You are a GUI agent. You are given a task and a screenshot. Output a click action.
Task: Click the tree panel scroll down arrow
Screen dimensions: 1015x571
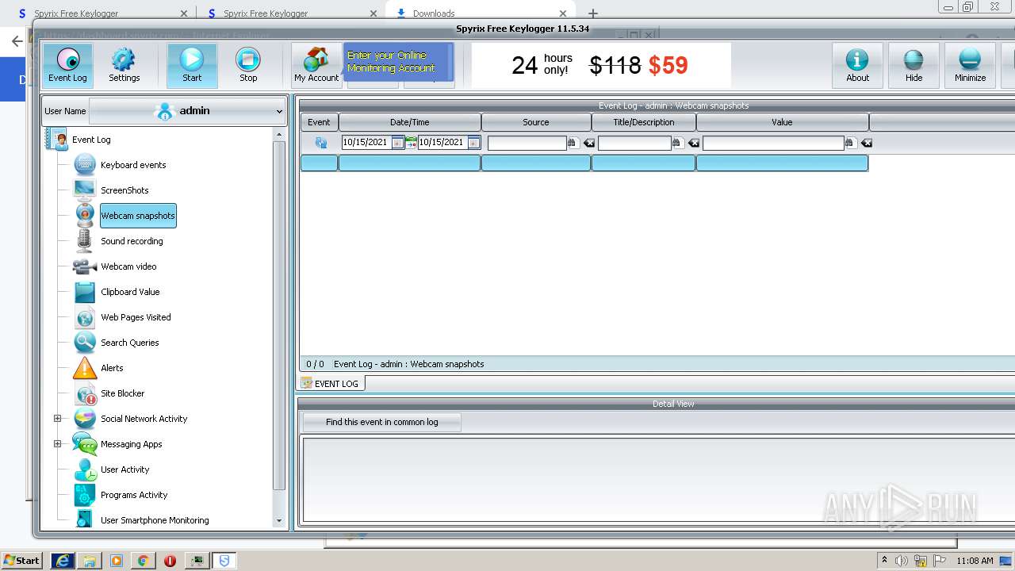click(279, 521)
